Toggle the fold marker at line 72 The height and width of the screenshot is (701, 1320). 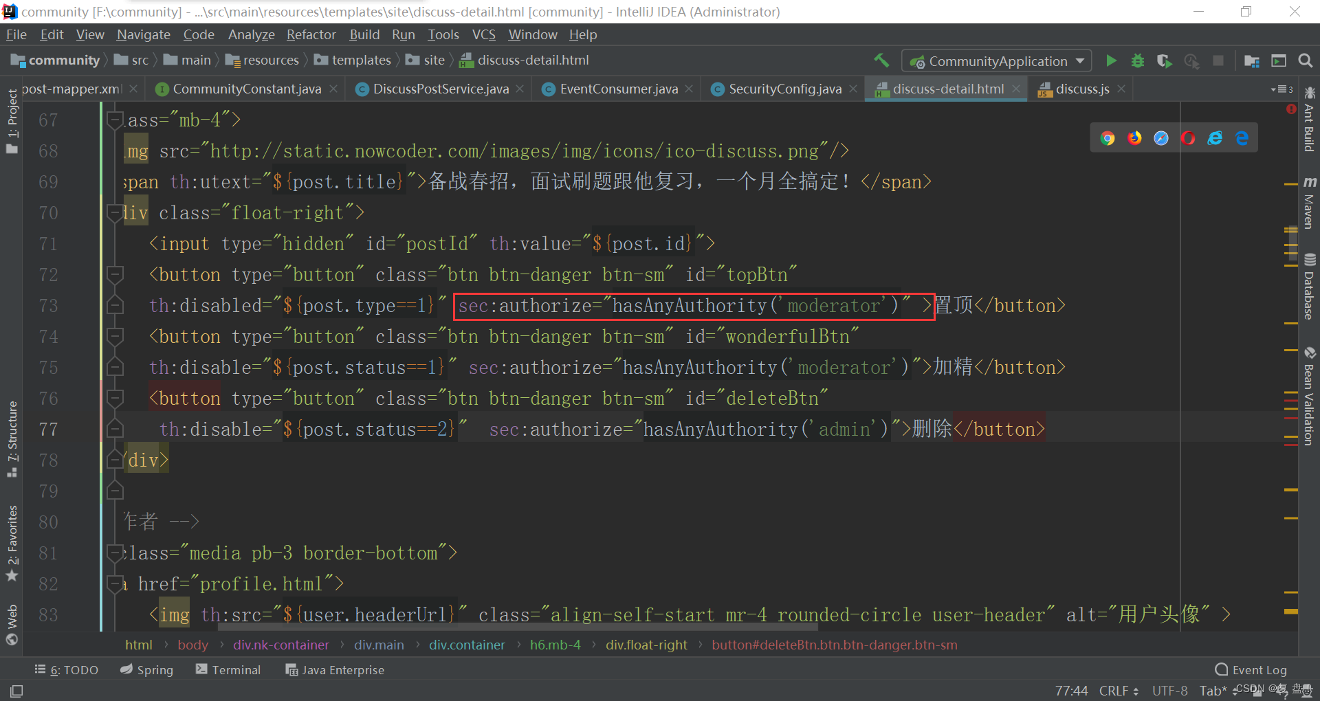[x=115, y=275]
